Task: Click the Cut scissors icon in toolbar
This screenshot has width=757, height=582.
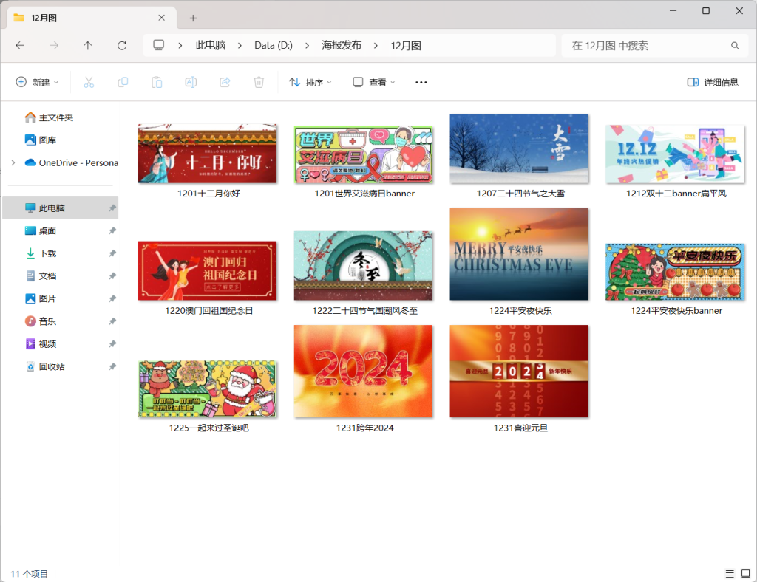Action: tap(89, 82)
